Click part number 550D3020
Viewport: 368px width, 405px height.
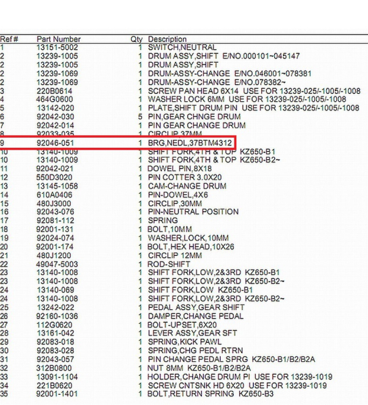tap(54, 178)
